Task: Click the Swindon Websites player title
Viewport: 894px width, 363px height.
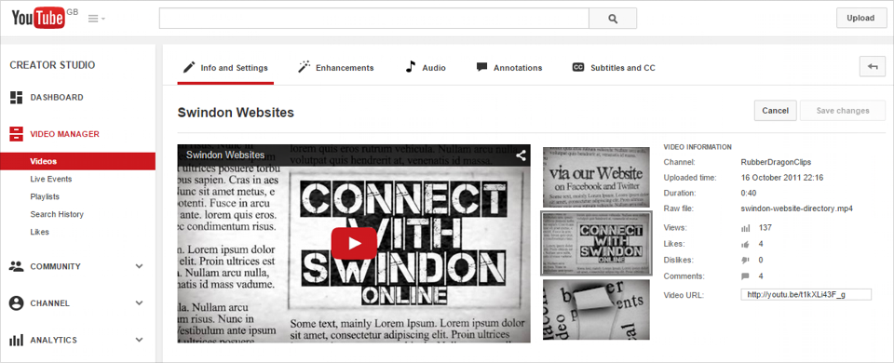Action: (x=225, y=155)
